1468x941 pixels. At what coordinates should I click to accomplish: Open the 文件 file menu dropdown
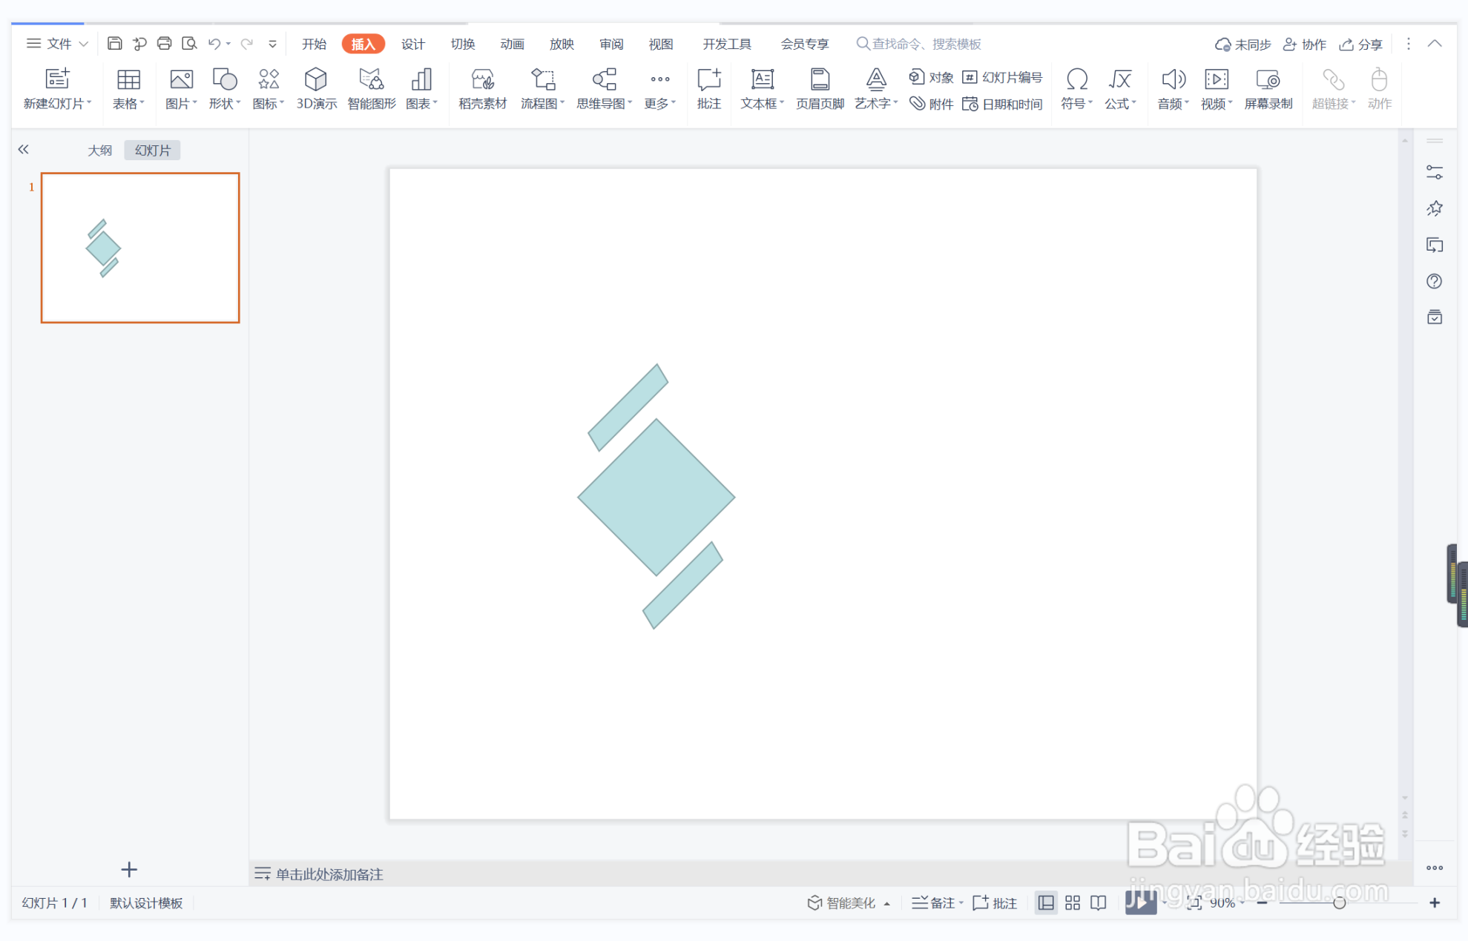pos(58,44)
